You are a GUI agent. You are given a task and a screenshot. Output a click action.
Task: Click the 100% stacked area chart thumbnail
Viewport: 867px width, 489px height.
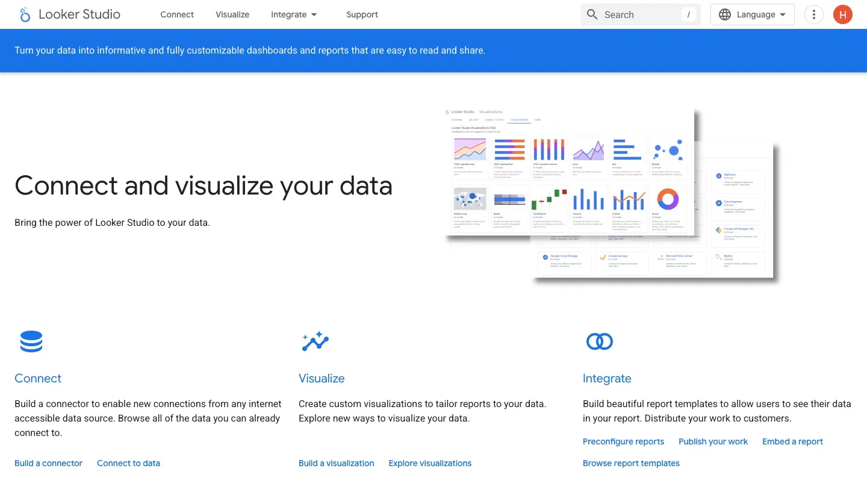click(x=470, y=149)
